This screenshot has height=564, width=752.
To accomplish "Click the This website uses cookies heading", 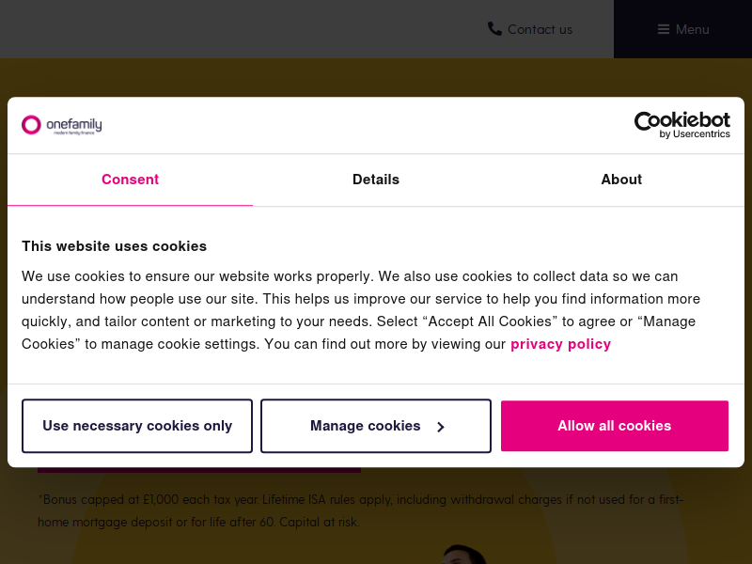I will click(x=114, y=246).
